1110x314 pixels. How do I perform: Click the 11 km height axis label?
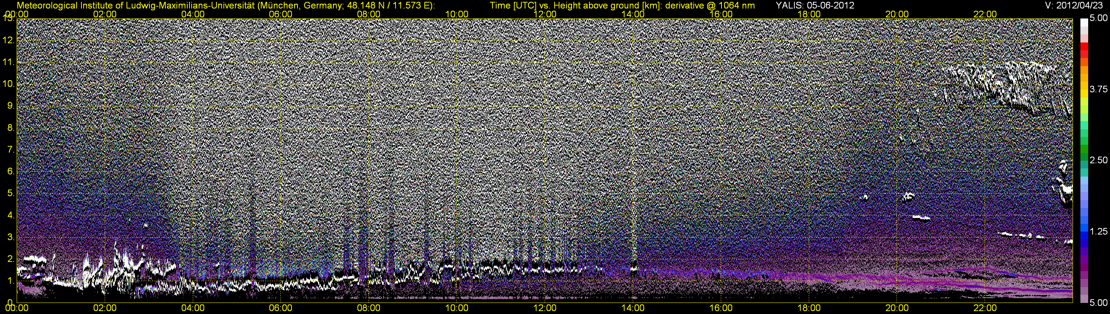point(9,62)
